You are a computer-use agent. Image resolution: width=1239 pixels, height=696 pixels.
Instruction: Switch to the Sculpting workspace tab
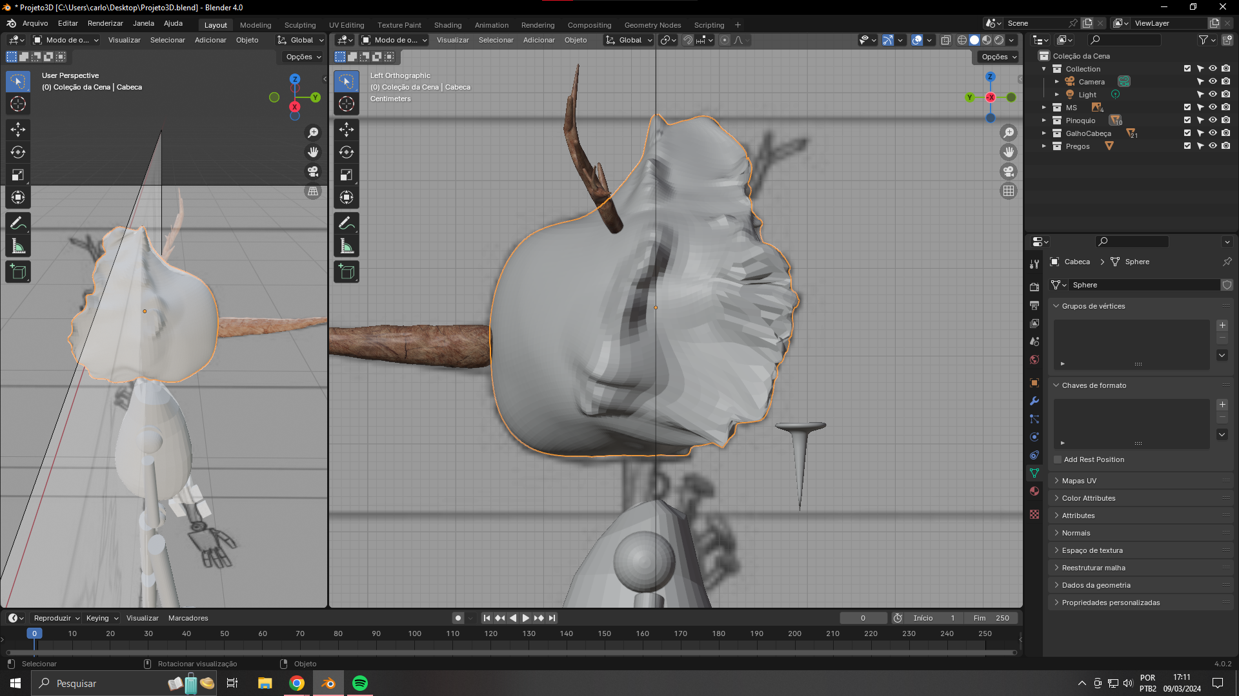click(300, 25)
